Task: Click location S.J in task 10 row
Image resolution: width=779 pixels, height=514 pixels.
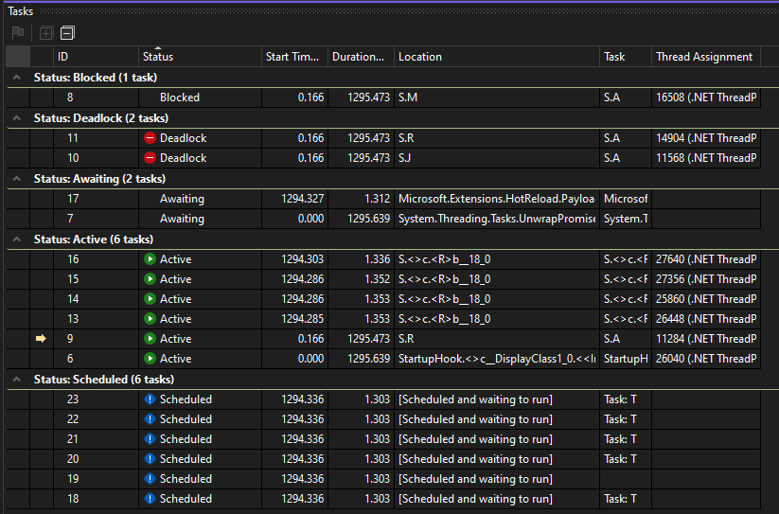Action: click(404, 158)
